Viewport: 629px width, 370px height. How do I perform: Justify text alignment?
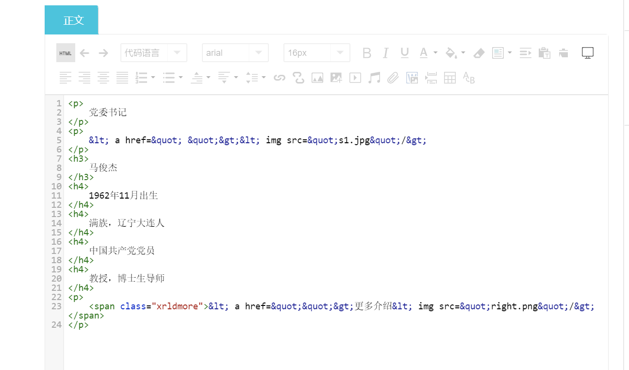(x=122, y=77)
